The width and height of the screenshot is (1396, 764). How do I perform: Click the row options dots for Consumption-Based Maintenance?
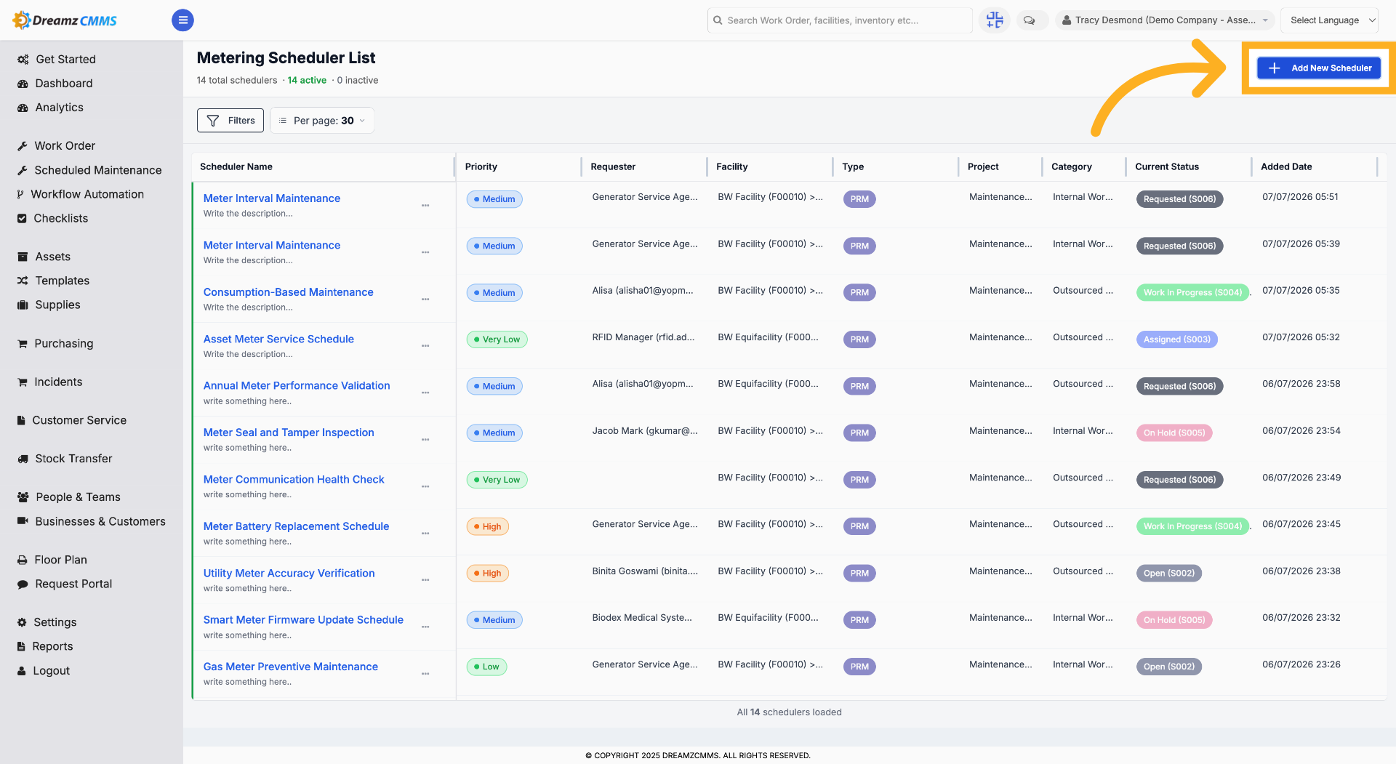[425, 299]
